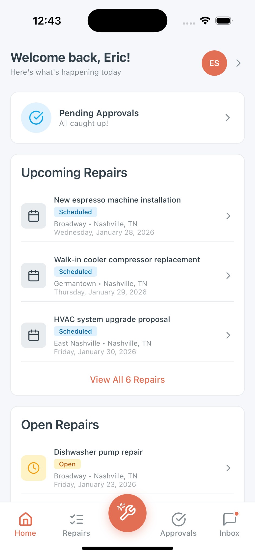Open the Approvals checkmark icon
Screen dimensions: 255x555
(x=178, y=519)
